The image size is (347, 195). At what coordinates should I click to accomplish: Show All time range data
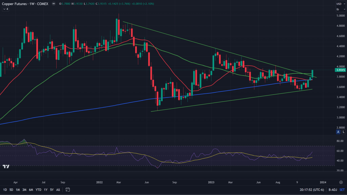pyautogui.click(x=58, y=190)
